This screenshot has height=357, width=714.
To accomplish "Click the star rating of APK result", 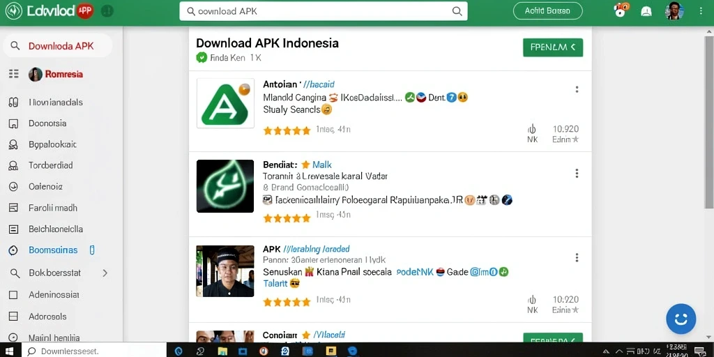I will 287,302.
